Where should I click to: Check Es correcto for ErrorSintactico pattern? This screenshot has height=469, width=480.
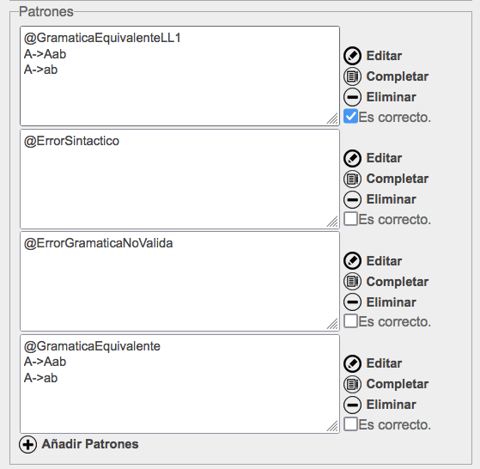(x=350, y=218)
